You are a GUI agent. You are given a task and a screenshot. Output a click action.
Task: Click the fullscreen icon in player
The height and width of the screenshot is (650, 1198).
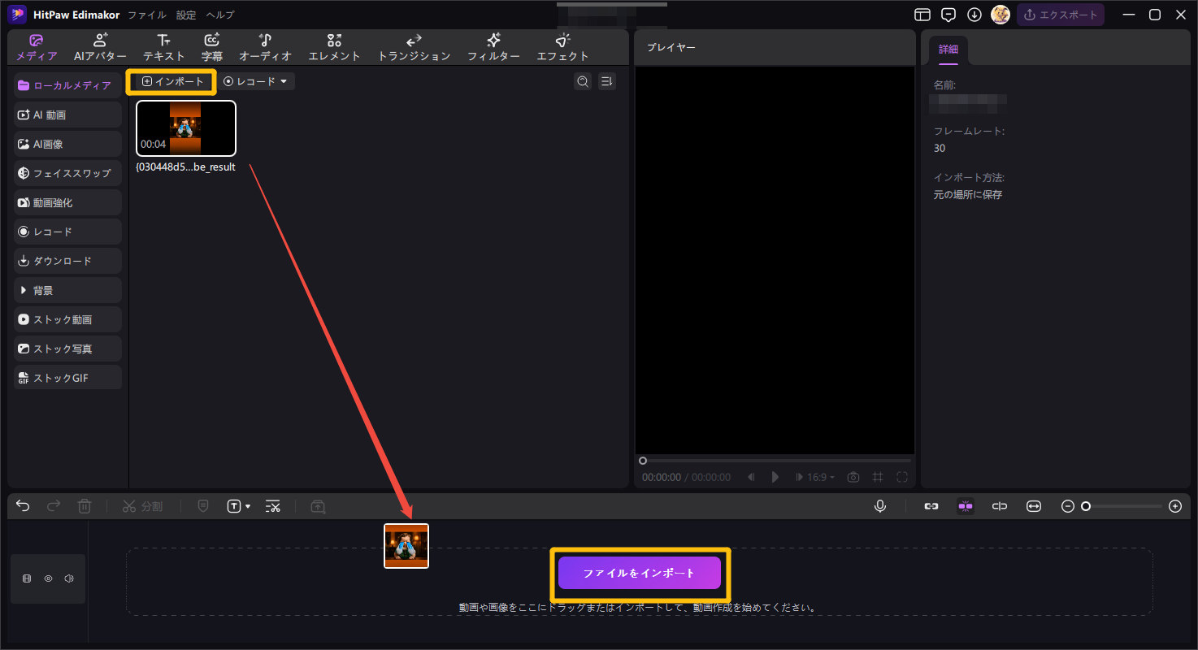(902, 477)
